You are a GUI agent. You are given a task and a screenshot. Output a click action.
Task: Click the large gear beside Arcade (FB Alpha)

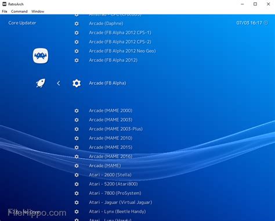77,83
